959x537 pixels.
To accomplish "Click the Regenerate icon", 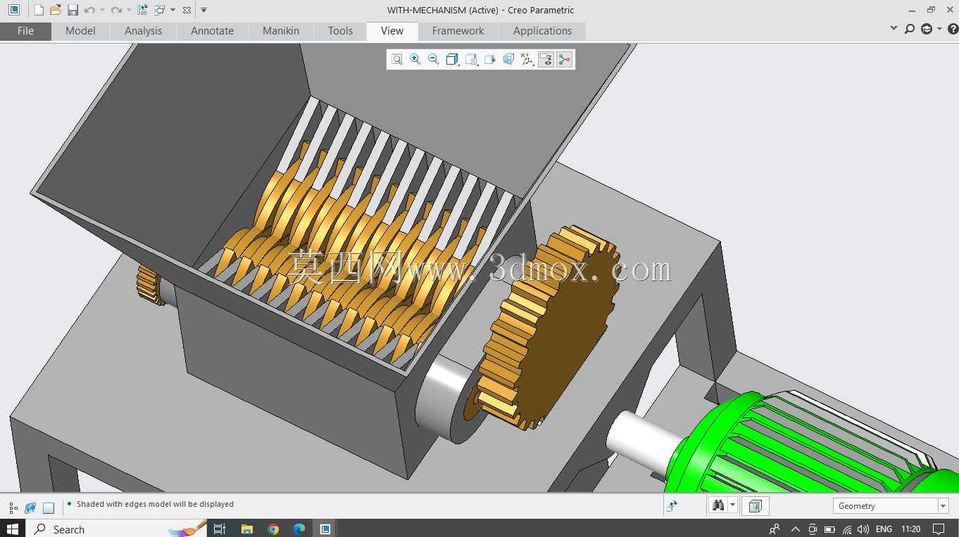I will tap(142, 10).
